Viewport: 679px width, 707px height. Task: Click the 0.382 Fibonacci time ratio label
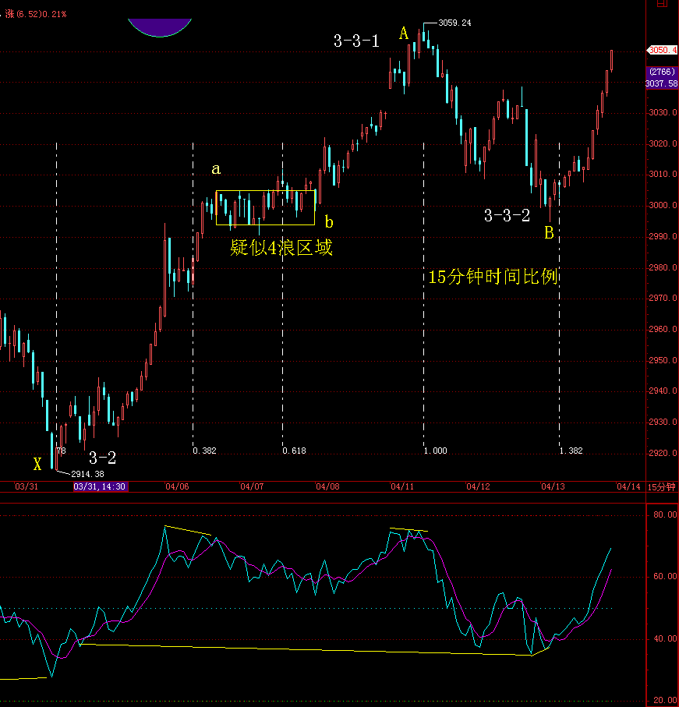pos(204,451)
